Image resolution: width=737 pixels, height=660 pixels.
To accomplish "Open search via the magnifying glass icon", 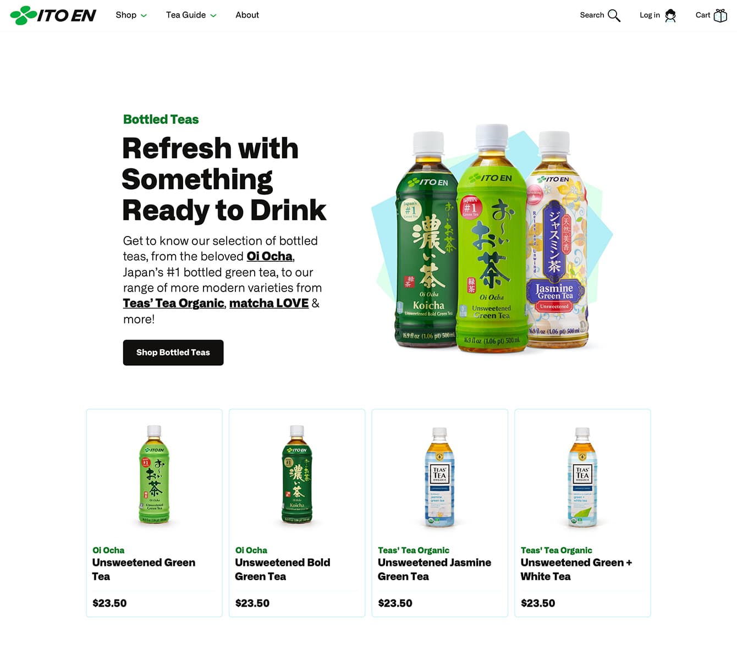I will tap(614, 15).
